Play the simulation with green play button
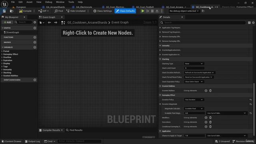 click(143, 11)
